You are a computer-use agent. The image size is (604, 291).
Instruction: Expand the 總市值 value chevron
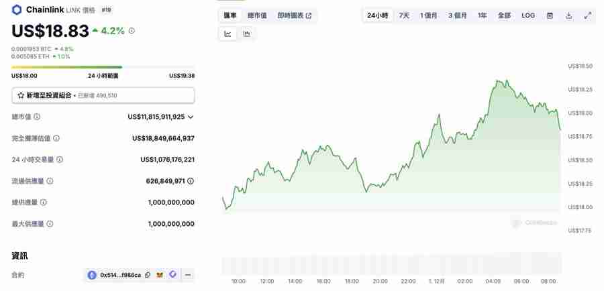[x=191, y=117]
